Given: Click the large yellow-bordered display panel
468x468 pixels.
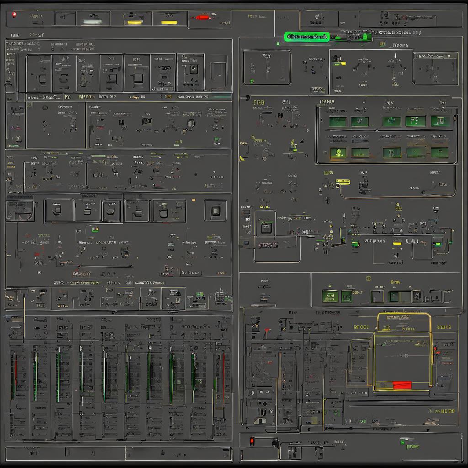Looking at the screenshot, I should [403, 352].
